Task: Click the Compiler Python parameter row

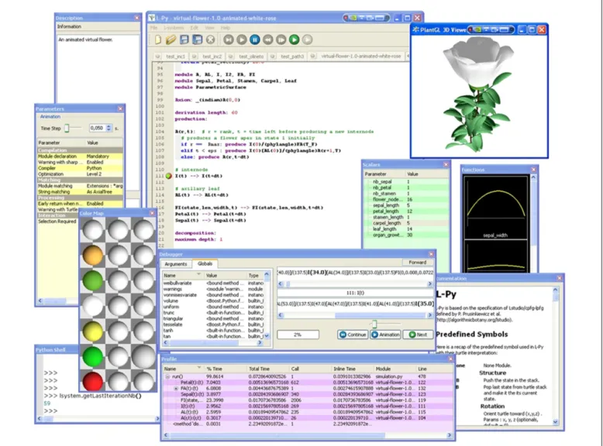Action: coord(80,168)
